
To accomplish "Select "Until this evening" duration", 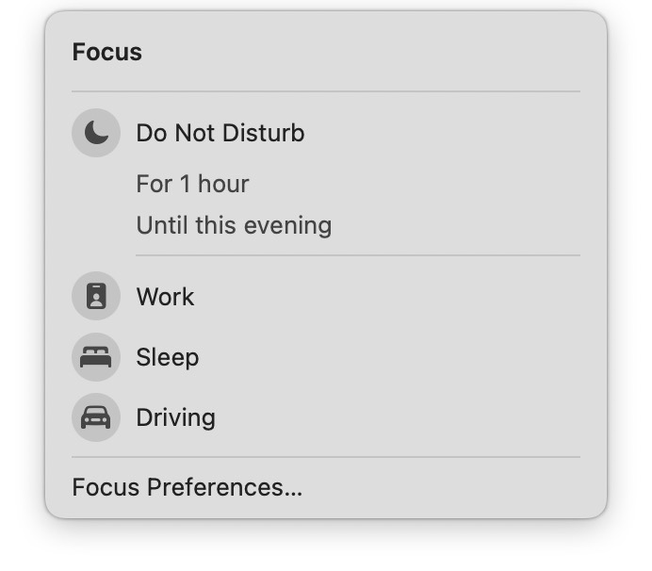I will (234, 226).
